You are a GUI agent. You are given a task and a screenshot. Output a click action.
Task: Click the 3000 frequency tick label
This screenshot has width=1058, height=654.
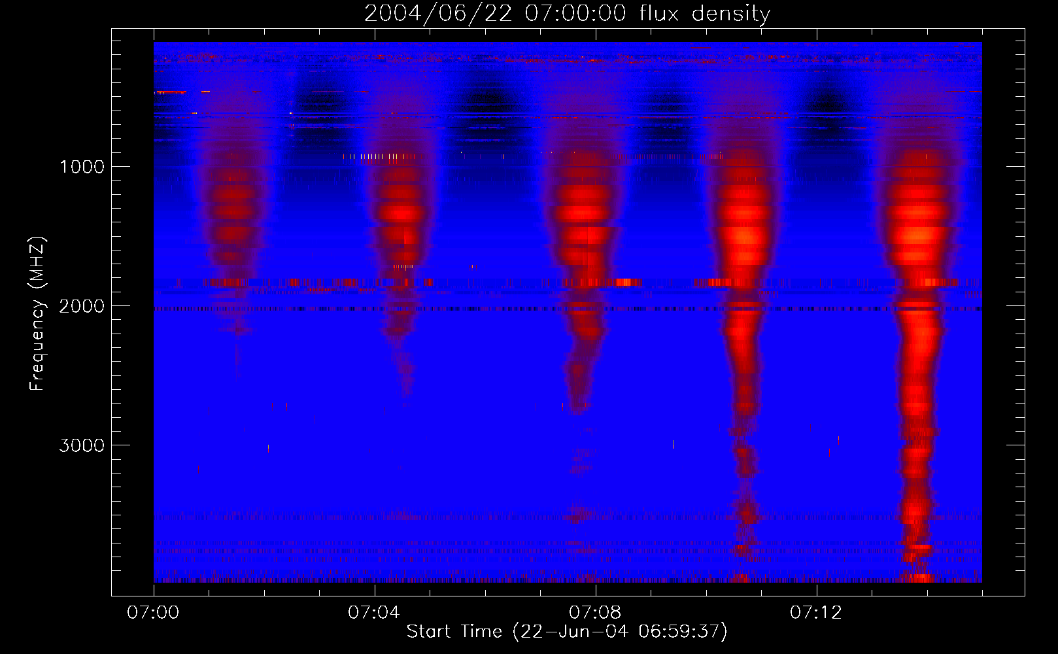coord(82,445)
